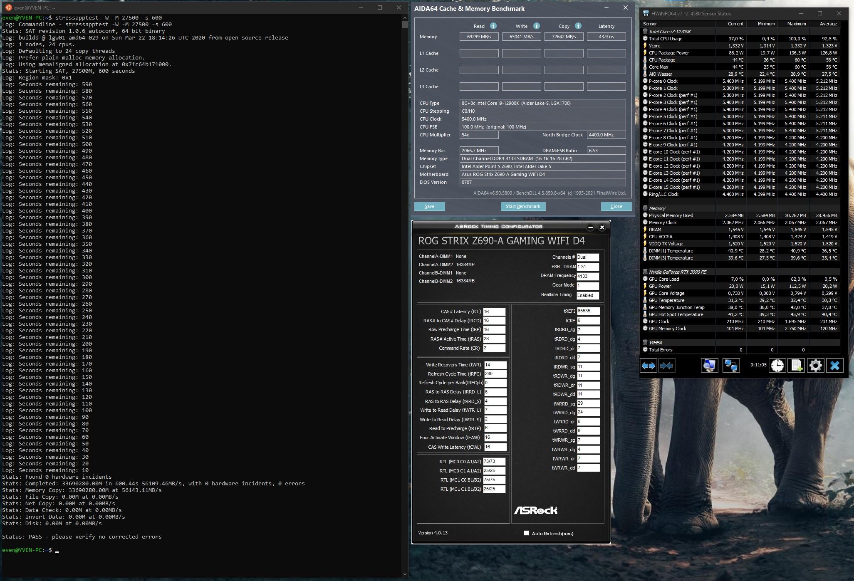Click the Average column header in HWiNFO
This screenshot has width=854, height=581.
tap(828, 24)
